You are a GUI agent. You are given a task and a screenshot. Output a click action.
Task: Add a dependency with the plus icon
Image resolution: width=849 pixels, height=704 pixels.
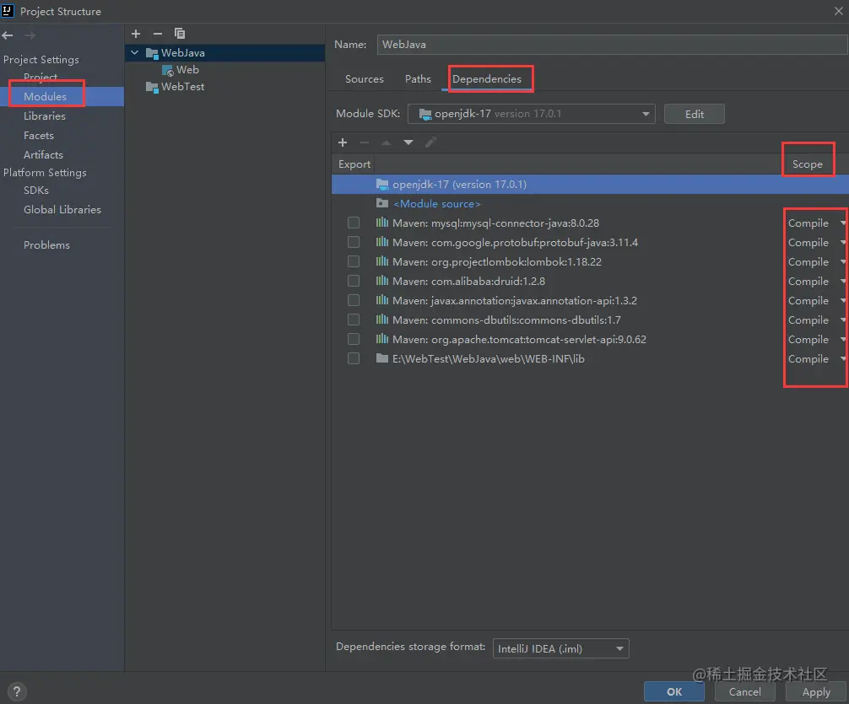342,142
